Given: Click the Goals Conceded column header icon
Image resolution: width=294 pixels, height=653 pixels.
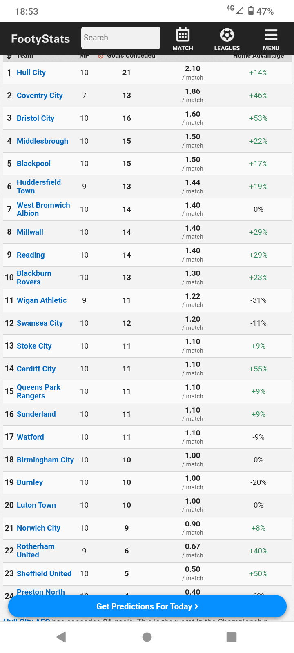Looking at the screenshot, I should [x=101, y=56].
